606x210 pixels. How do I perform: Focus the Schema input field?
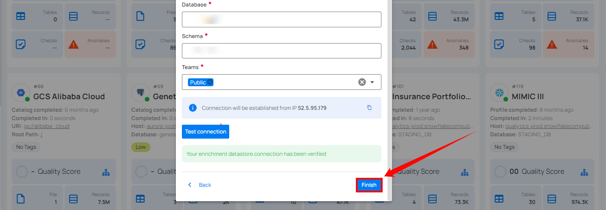281,51
